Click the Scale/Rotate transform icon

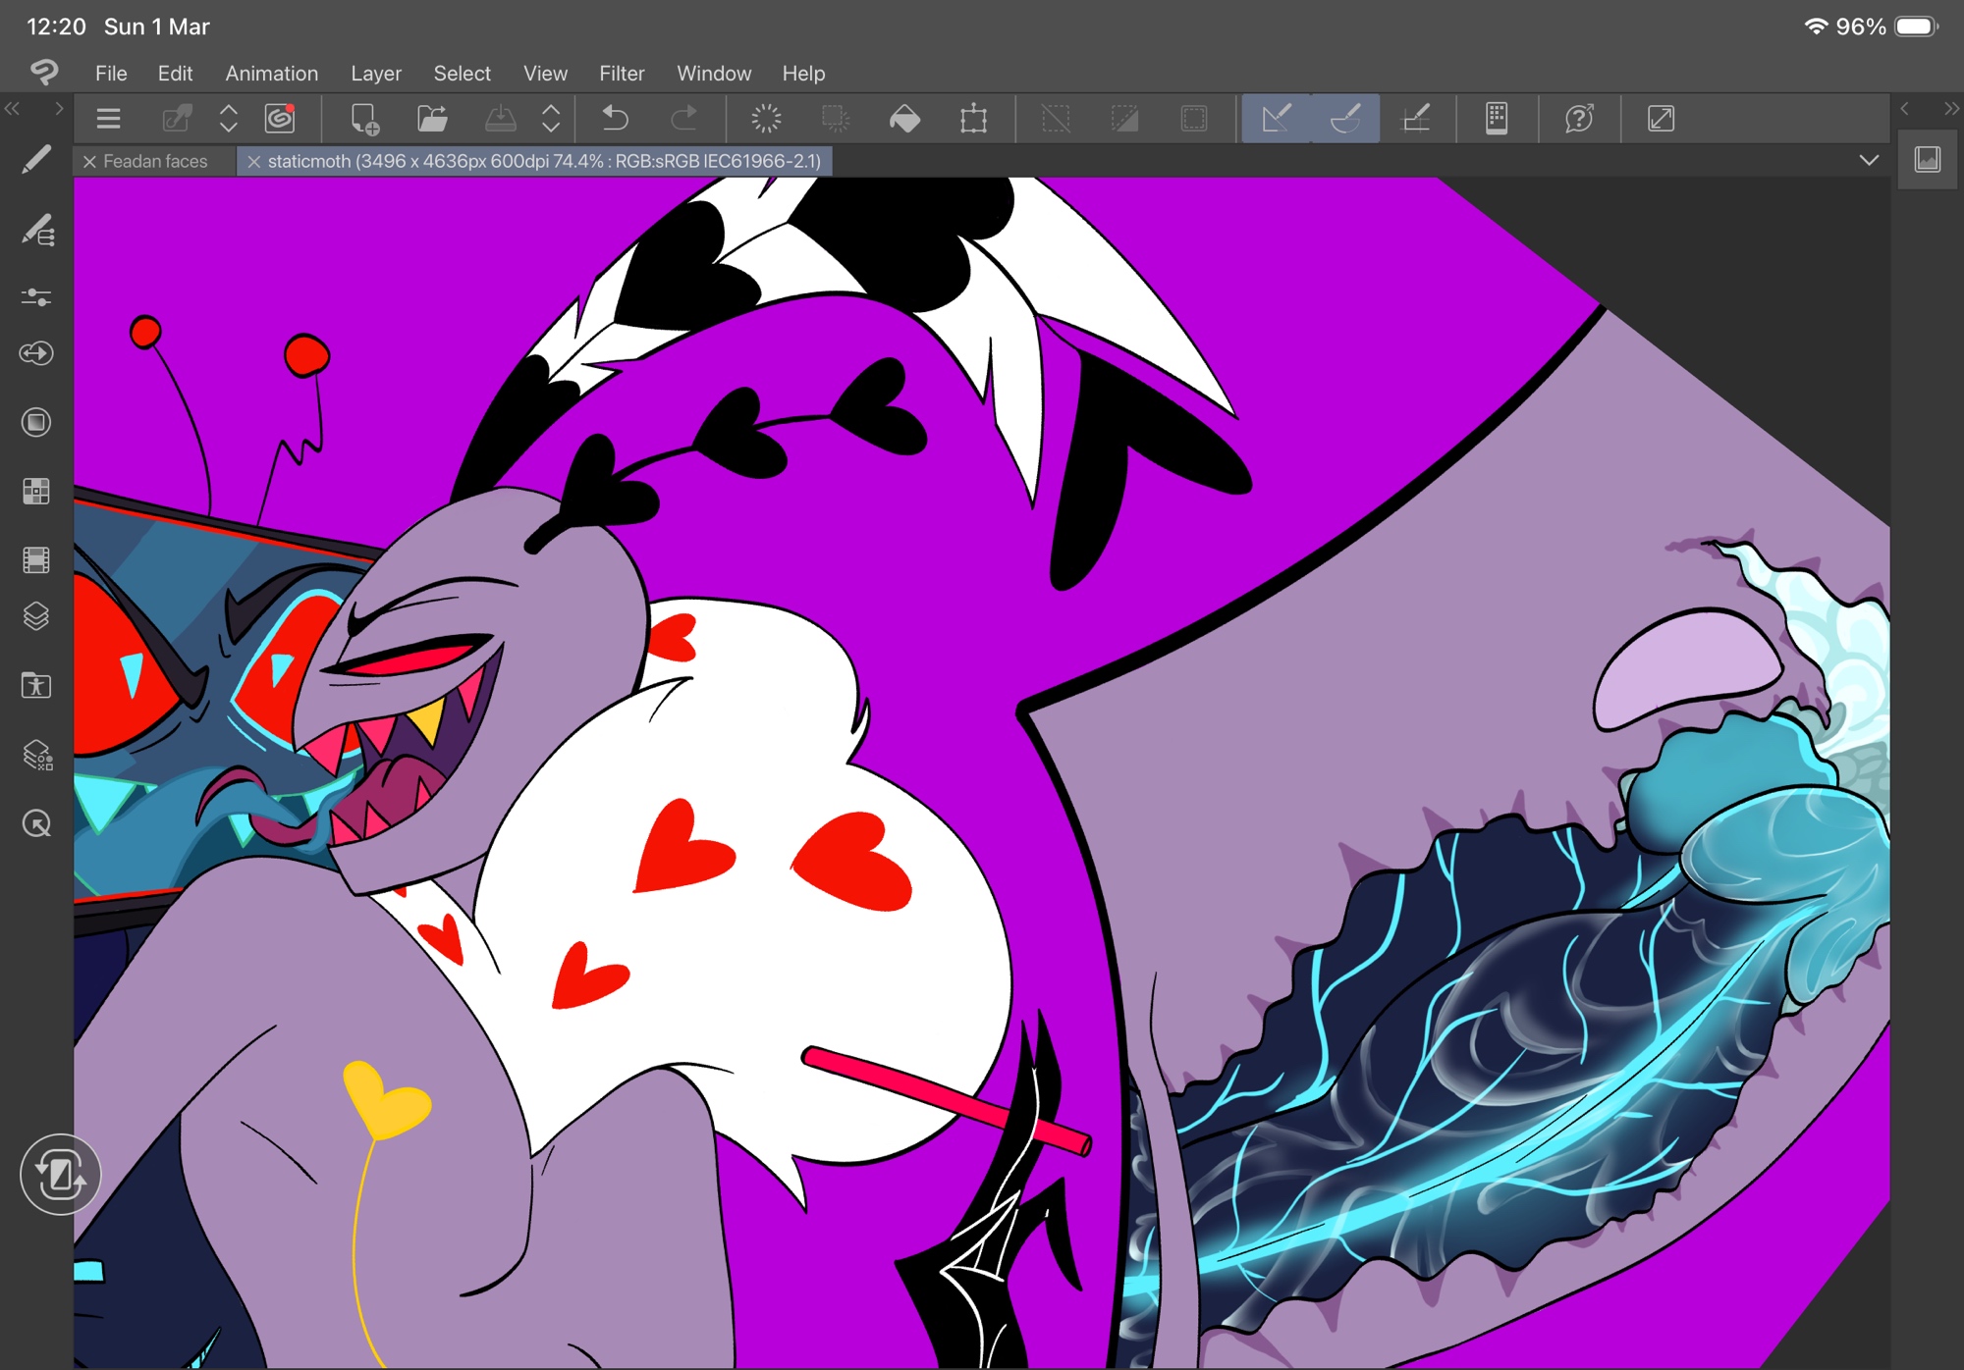(x=973, y=119)
